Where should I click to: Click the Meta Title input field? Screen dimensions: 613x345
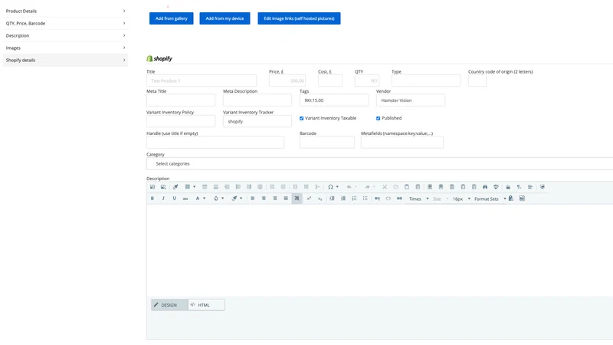pyautogui.click(x=181, y=100)
